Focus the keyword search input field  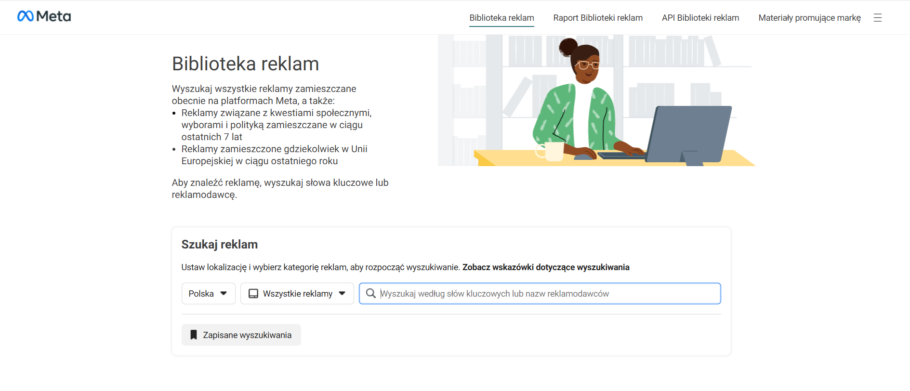540,293
